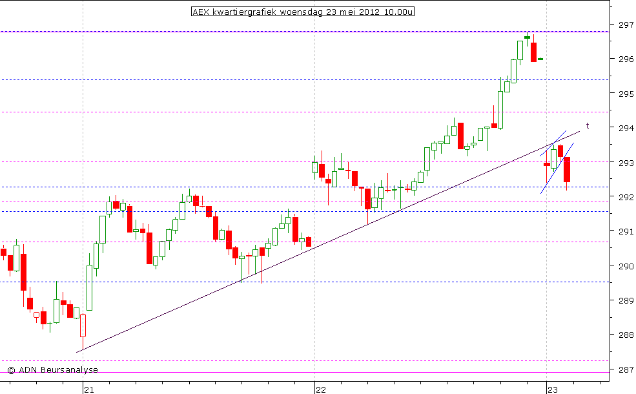Select price label 288 on the axis
The image size is (636, 394).
pyautogui.click(x=626, y=335)
